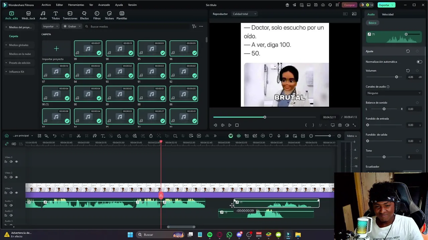Click the preview volume speaker icon

pyautogui.click(x=347, y=125)
